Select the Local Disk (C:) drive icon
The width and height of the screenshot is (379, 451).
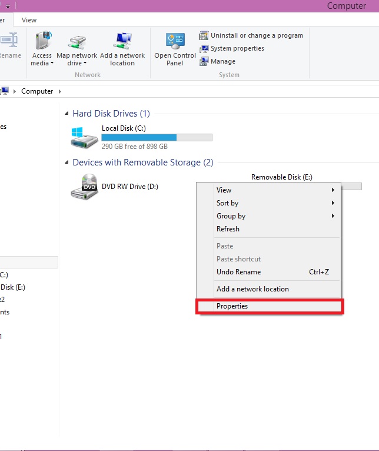point(84,138)
